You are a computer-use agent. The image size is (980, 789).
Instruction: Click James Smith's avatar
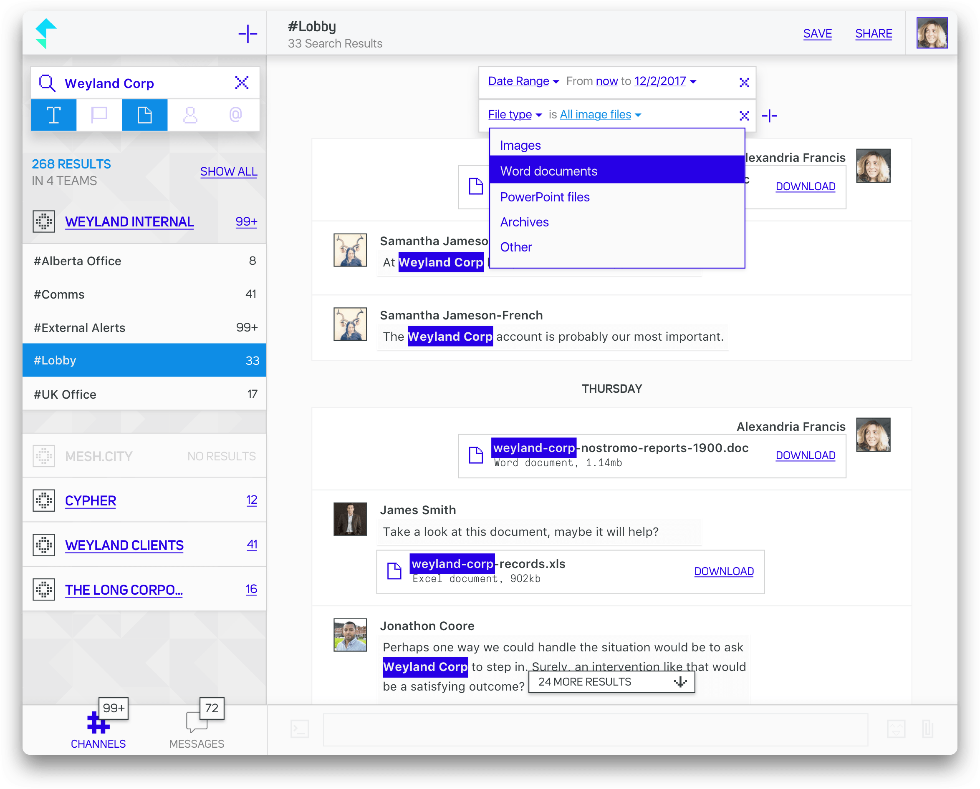pos(350,519)
